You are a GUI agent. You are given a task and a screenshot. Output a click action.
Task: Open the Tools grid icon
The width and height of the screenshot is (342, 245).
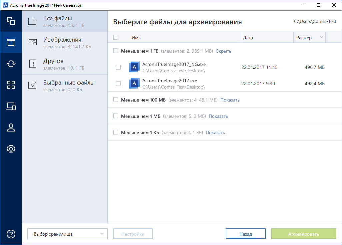[x=11, y=85]
